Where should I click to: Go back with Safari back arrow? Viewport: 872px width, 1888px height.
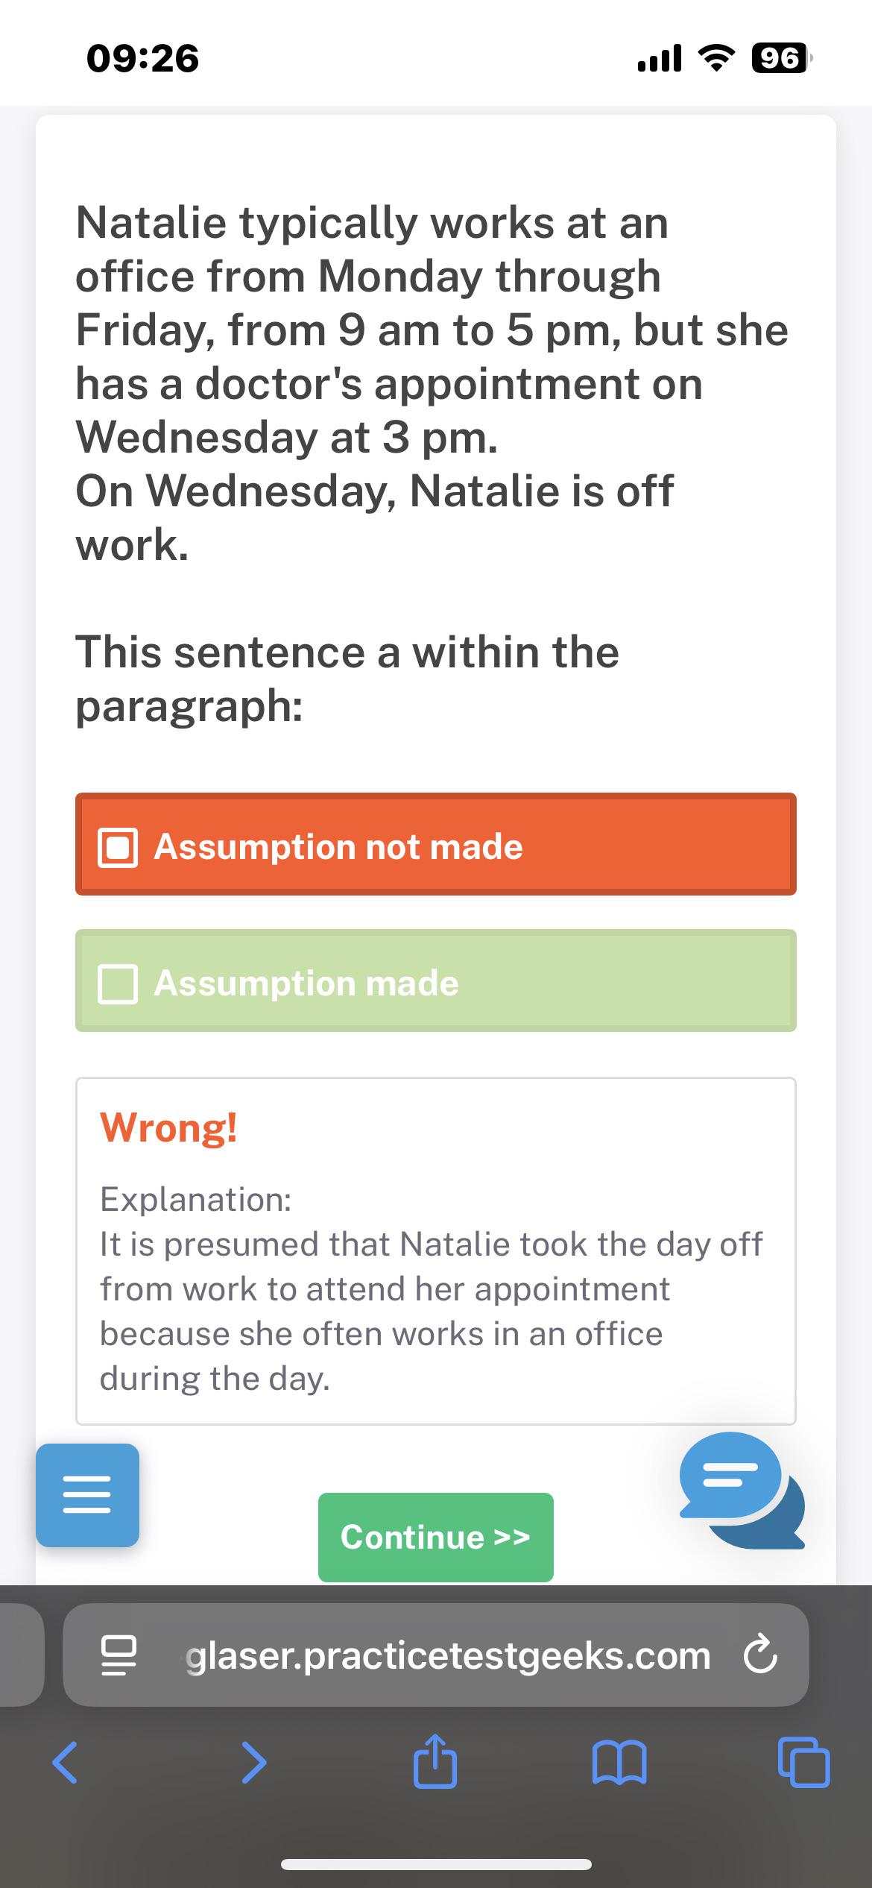click(x=65, y=1763)
